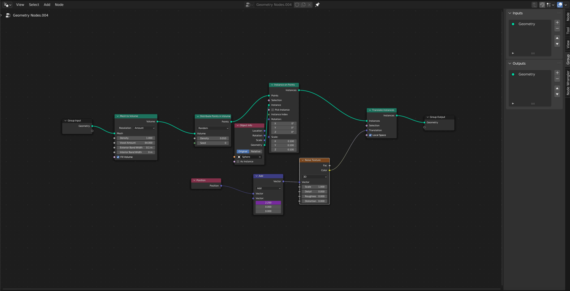The image size is (570, 291).
Task: Remove output socket with minus icon
Action: pyautogui.click(x=557, y=79)
